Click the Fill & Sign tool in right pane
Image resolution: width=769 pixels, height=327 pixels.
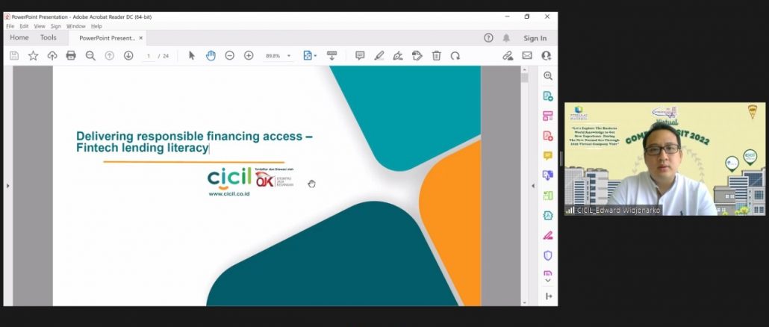pyautogui.click(x=548, y=235)
